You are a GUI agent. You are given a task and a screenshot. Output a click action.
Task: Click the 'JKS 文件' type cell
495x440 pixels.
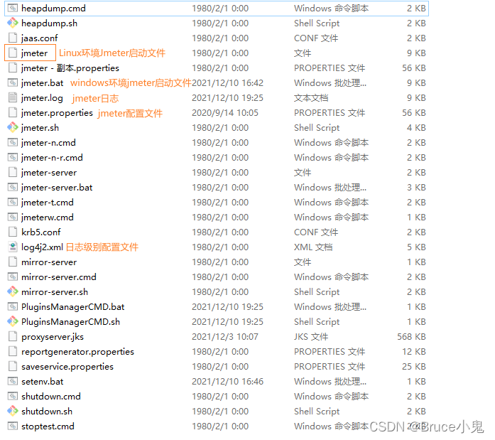311,337
